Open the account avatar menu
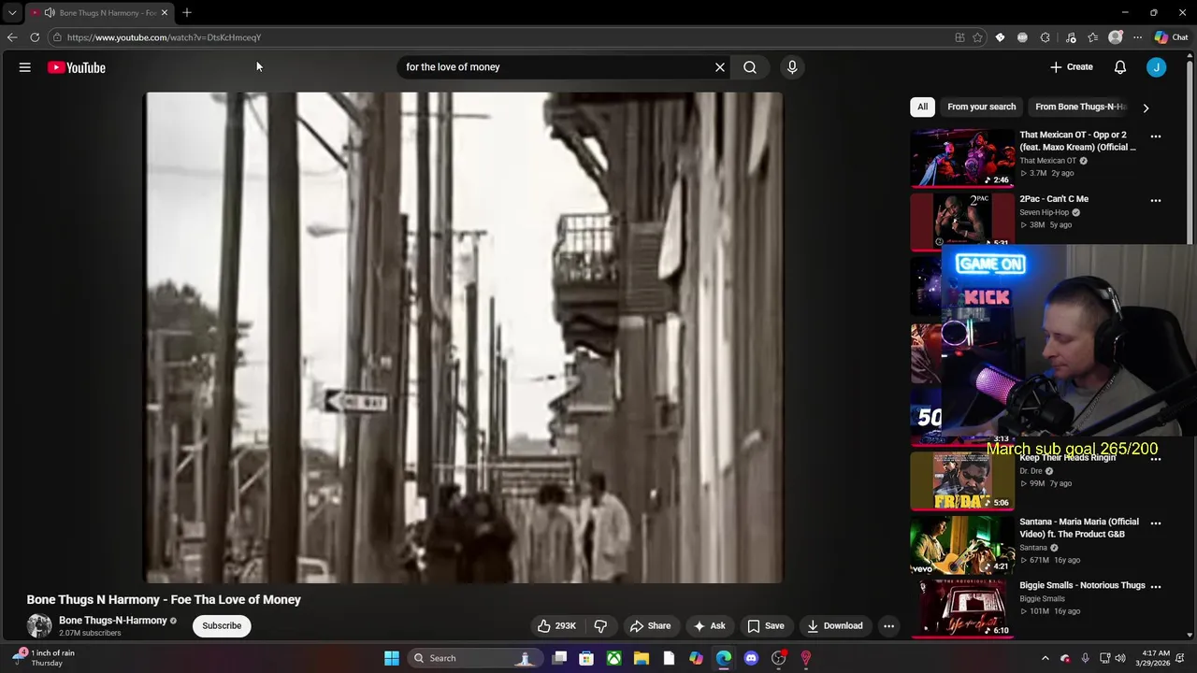The width and height of the screenshot is (1197, 673). pyautogui.click(x=1157, y=67)
